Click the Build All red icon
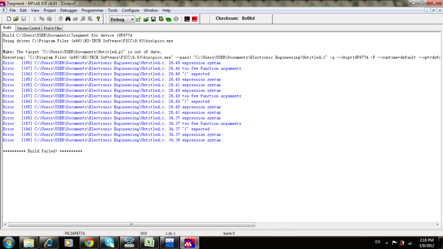 click(x=195, y=19)
